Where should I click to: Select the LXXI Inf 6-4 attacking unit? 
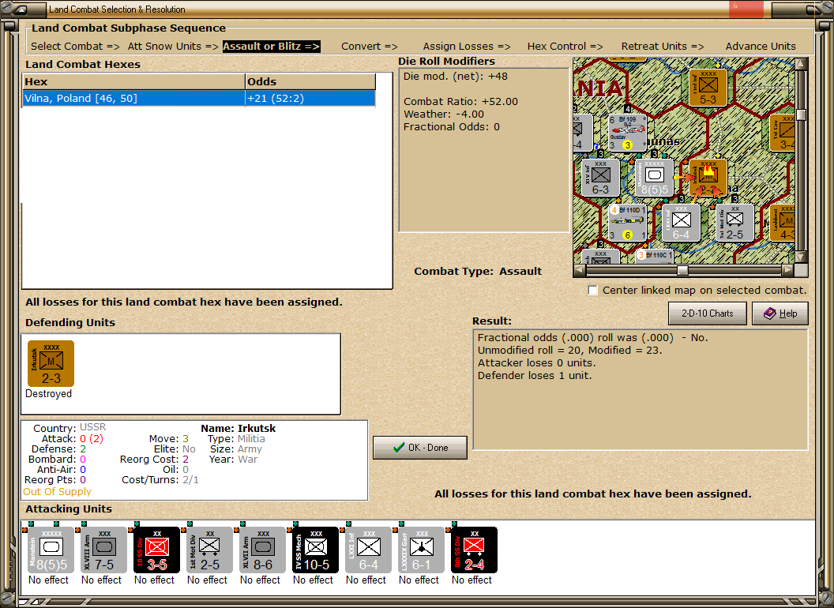coord(368,550)
